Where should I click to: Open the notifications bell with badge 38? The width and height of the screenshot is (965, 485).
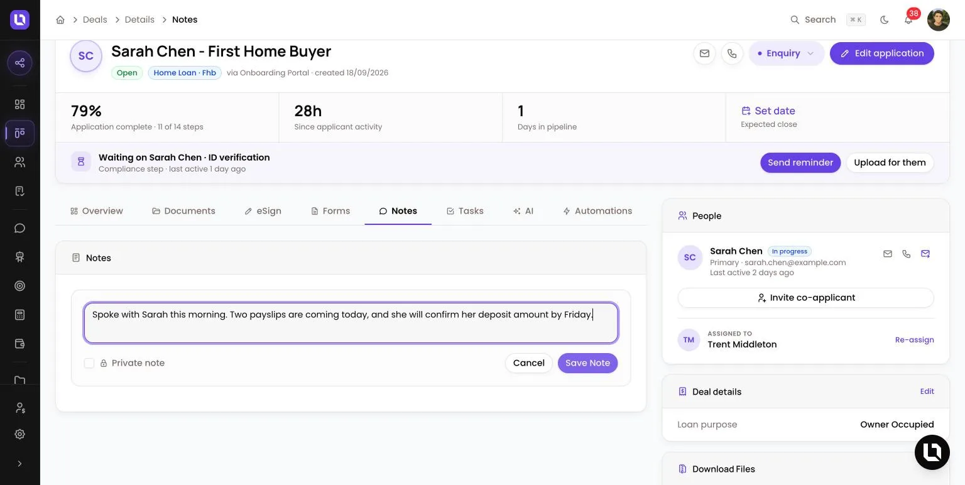908,19
